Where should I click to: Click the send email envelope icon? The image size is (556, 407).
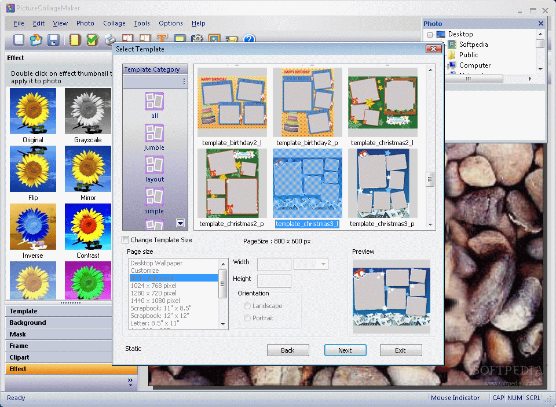[232, 38]
